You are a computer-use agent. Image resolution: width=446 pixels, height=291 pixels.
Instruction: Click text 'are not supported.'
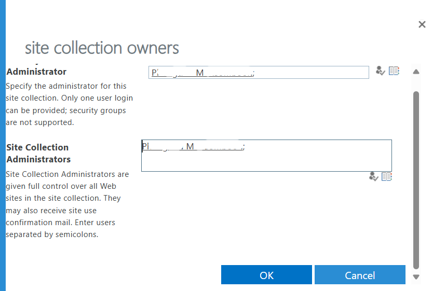(x=40, y=122)
